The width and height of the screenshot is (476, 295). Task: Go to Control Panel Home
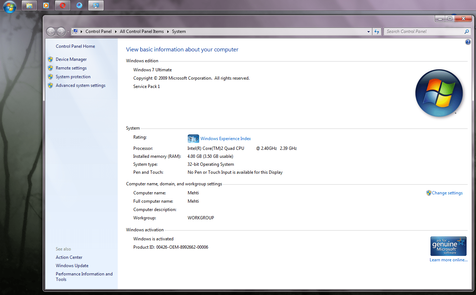(x=75, y=46)
